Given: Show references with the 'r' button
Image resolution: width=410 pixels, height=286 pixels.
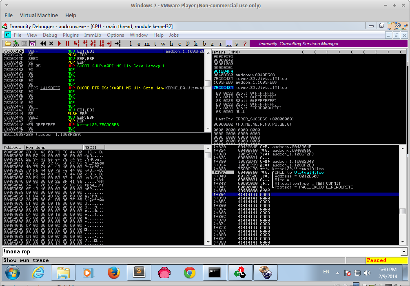Looking at the screenshot, I should [220, 44].
